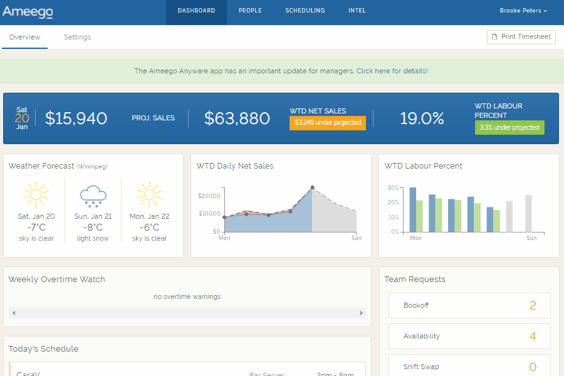This screenshot has width=564, height=376.
Task: Select the light snow icon for Sunday Jan 21
Action: pos(93,195)
